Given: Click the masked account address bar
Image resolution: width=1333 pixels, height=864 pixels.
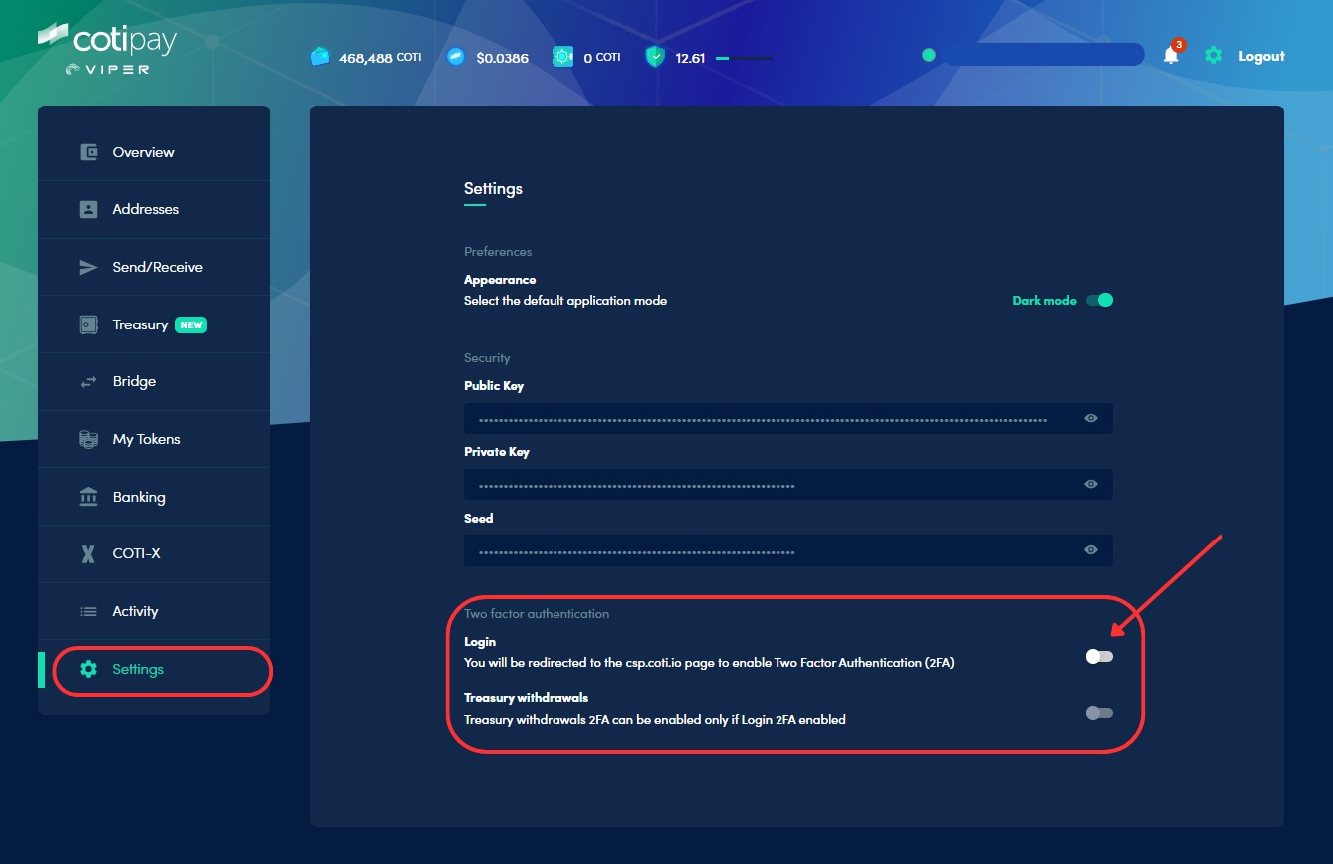Looking at the screenshot, I should tap(1042, 55).
